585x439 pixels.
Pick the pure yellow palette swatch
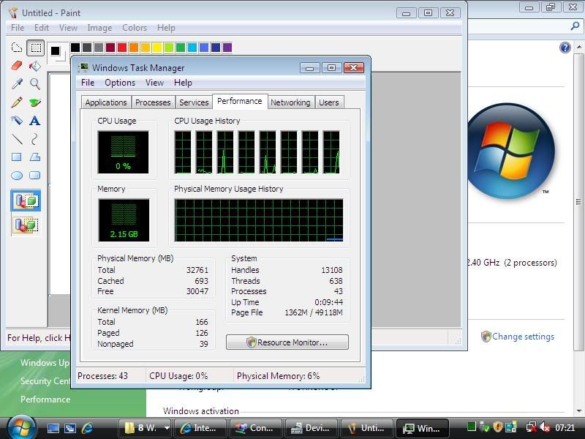(157, 48)
